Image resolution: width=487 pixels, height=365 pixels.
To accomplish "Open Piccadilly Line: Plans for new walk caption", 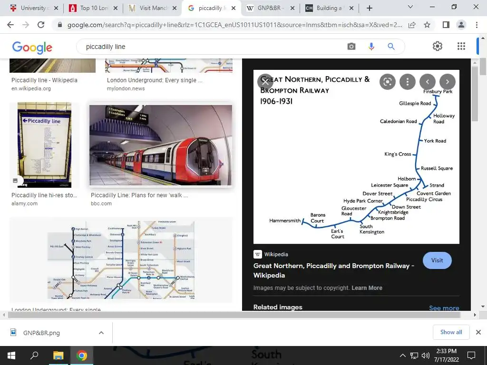I will 139,195.
